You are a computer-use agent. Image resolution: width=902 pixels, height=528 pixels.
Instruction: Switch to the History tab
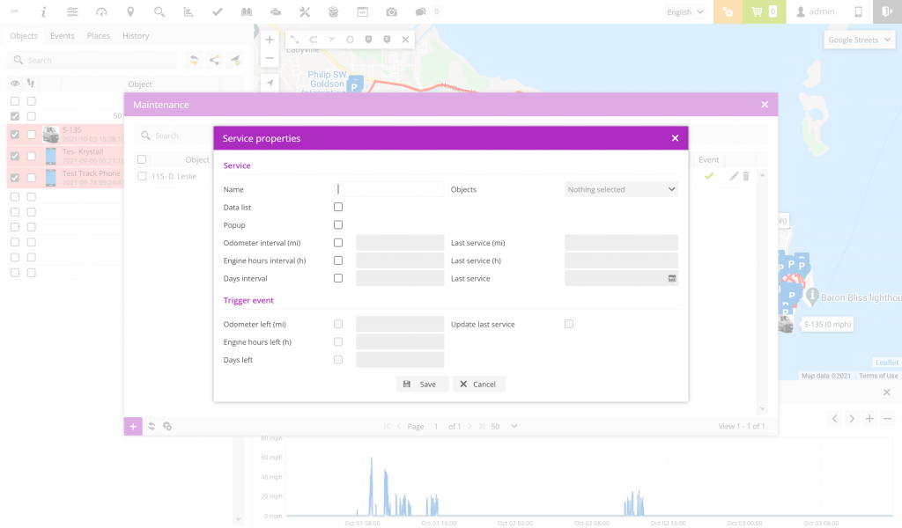(x=136, y=35)
